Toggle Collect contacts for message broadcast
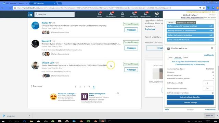 pyautogui.click(x=190, y=26)
